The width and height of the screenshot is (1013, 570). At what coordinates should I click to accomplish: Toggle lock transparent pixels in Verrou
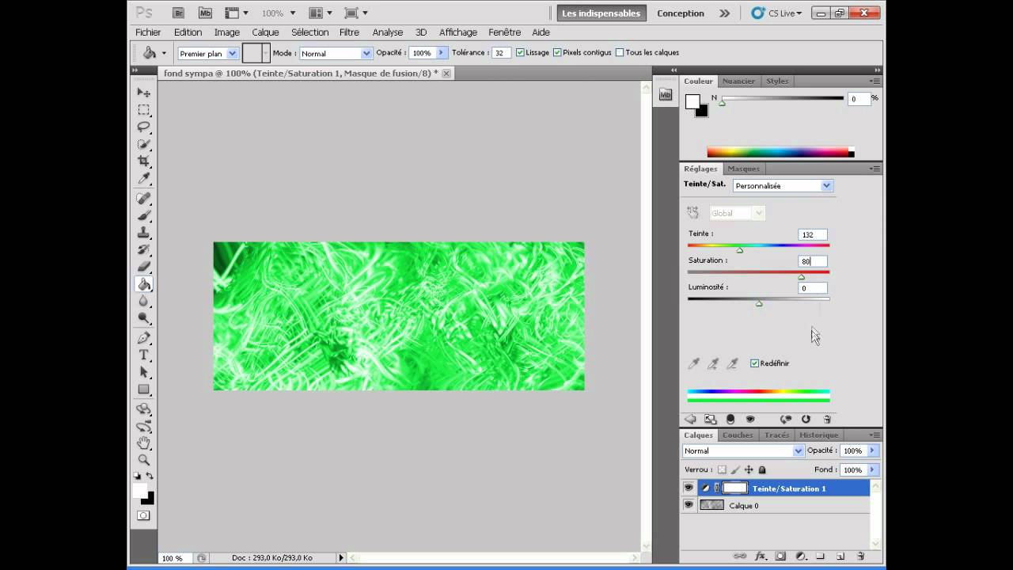point(722,469)
